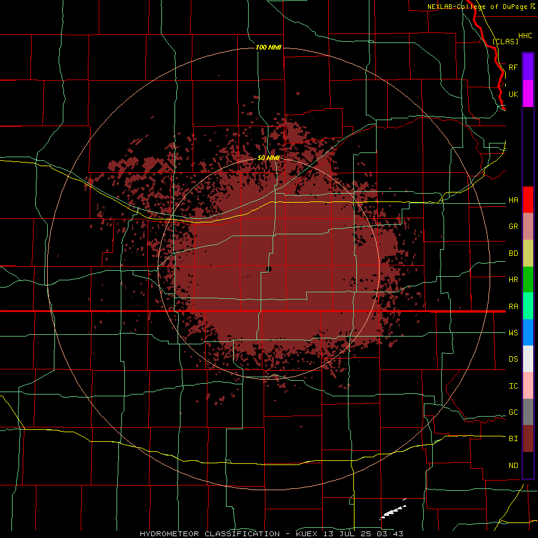Image resolution: width=538 pixels, height=538 pixels.
Task: Click the HYDROMETEOR CLASSIFICATION title text
Action: click(x=210, y=534)
